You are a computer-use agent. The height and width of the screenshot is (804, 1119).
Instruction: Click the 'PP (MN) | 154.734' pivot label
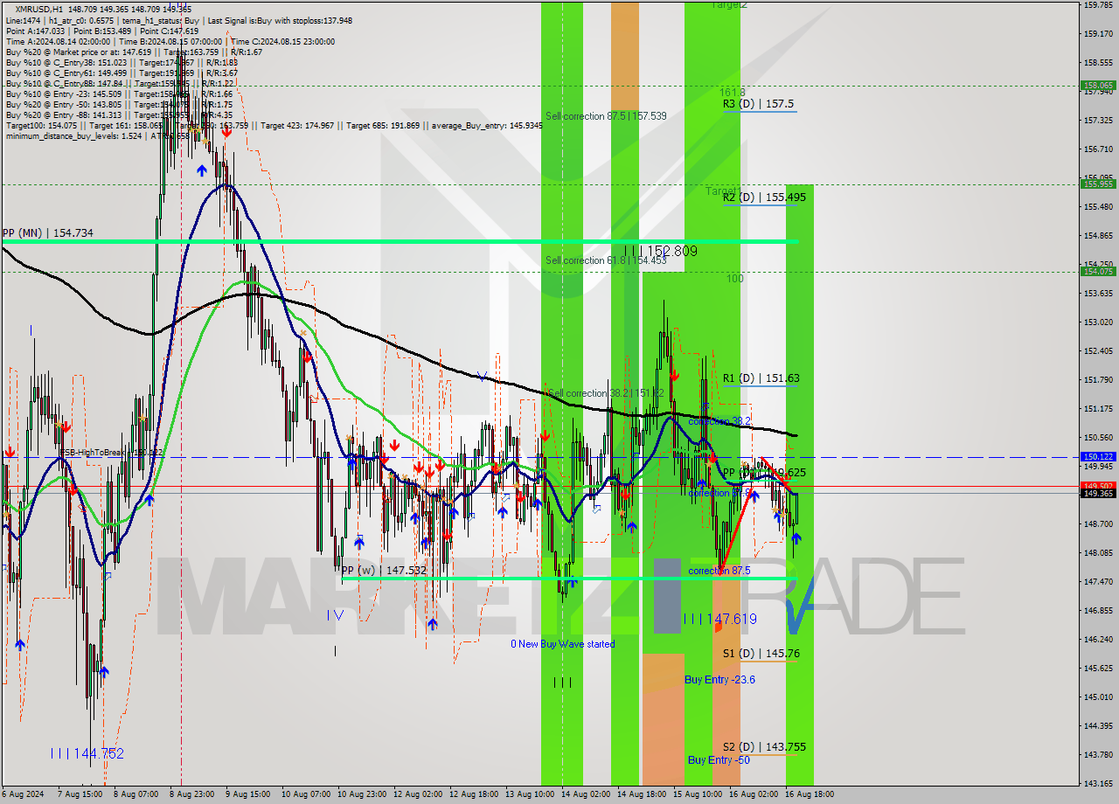(48, 232)
